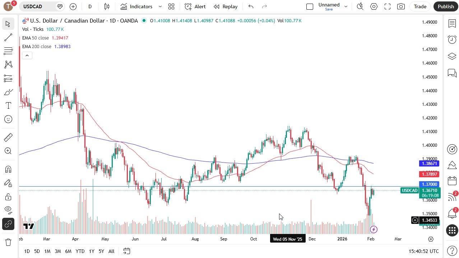Screen dimensions: 459x258
Task: Open the alerts clock icon in right sidebar
Action: [452, 39]
